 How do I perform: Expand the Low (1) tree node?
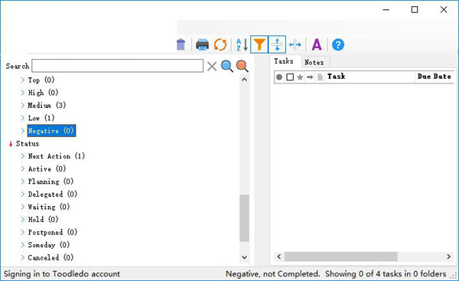tap(23, 118)
